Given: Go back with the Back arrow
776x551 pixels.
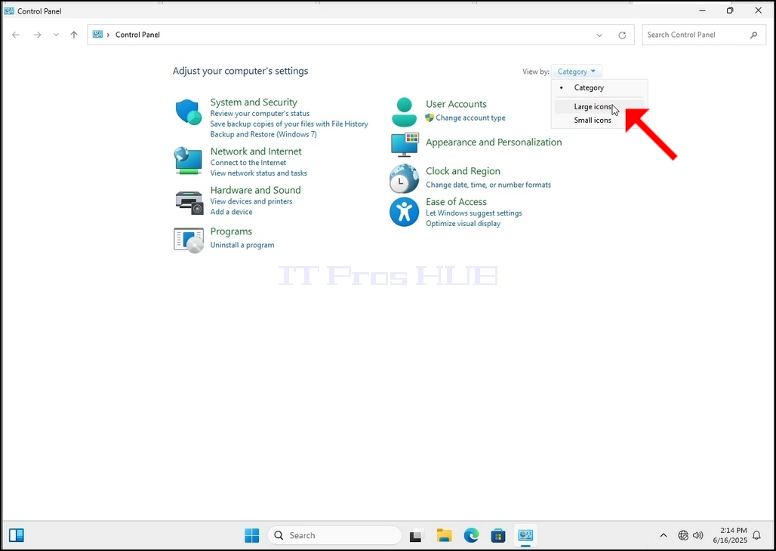Looking at the screenshot, I should tap(16, 35).
